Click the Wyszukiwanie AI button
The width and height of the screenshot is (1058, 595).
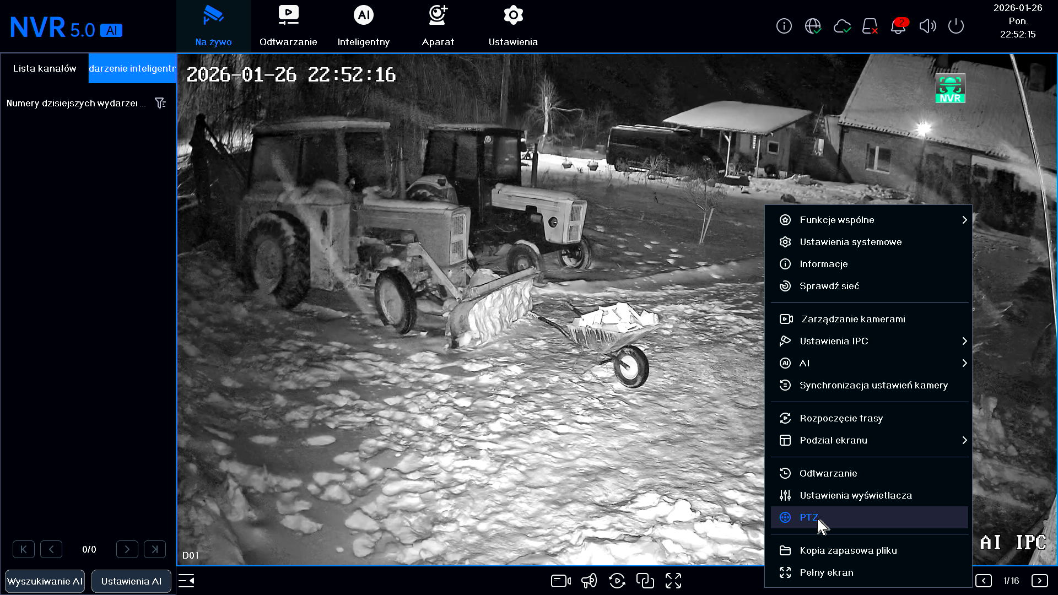(x=45, y=581)
